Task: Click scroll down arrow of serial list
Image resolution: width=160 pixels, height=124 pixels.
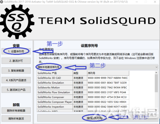Action: click(x=156, y=110)
